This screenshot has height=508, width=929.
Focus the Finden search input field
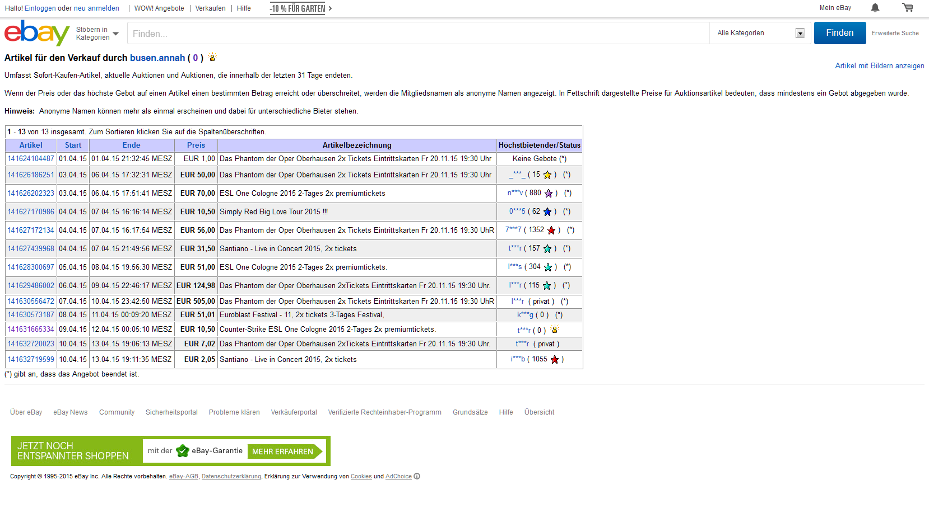tap(418, 34)
